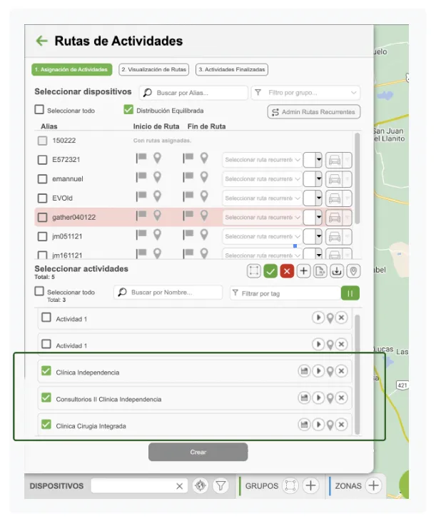Click vehicle icon for jm051121 row
The width and height of the screenshot is (441, 521).
click(335, 236)
